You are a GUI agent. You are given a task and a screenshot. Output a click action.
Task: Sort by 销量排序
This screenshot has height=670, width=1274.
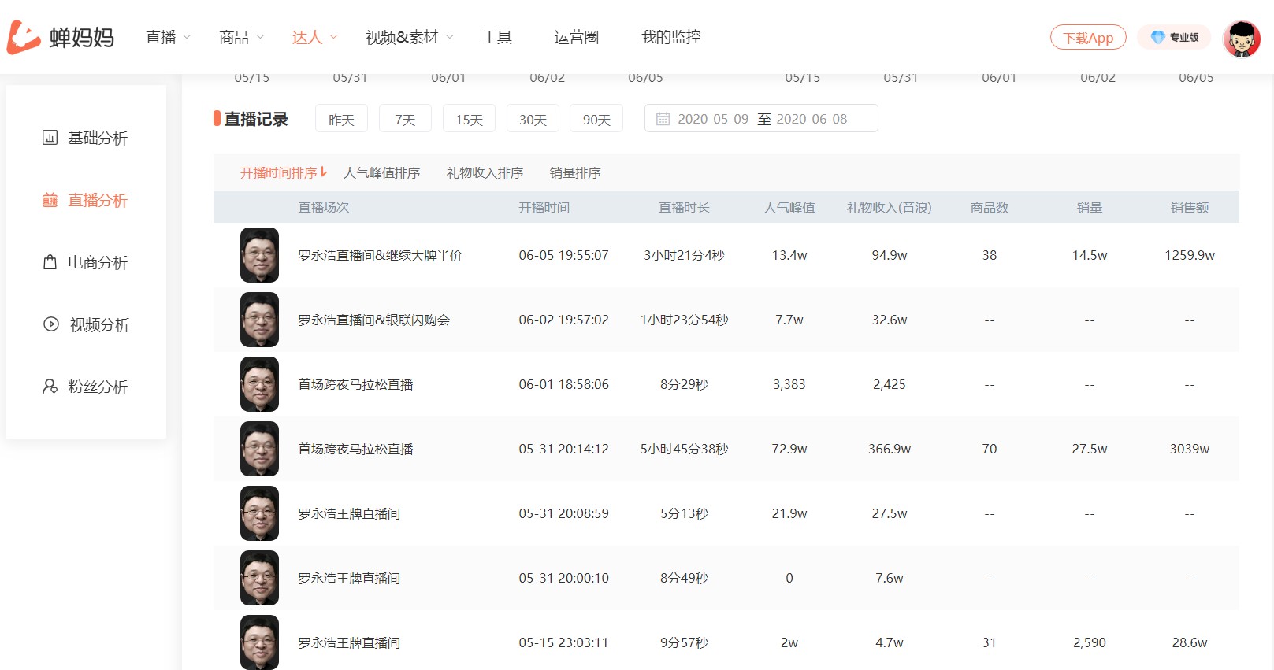point(575,172)
